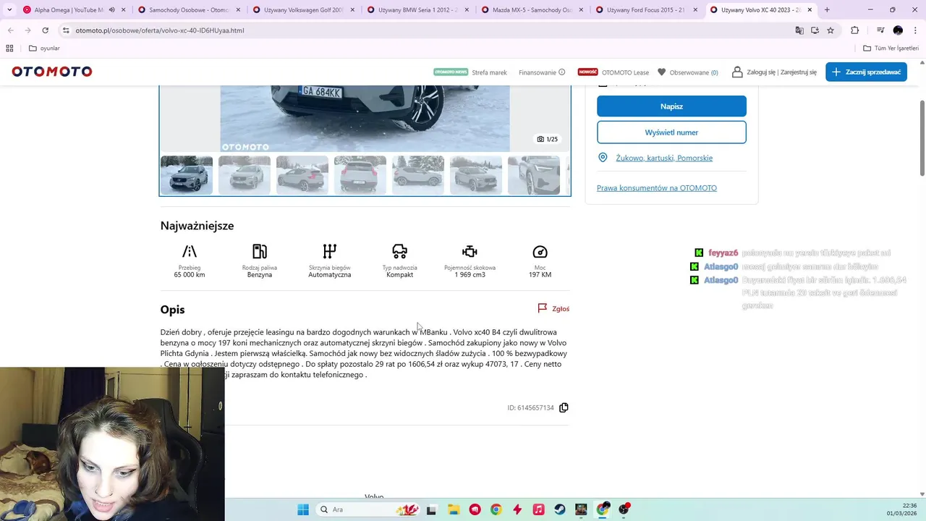Viewport: 926px width, 521px height.
Task: Open the Task View icon in taskbar
Action: [x=431, y=509]
